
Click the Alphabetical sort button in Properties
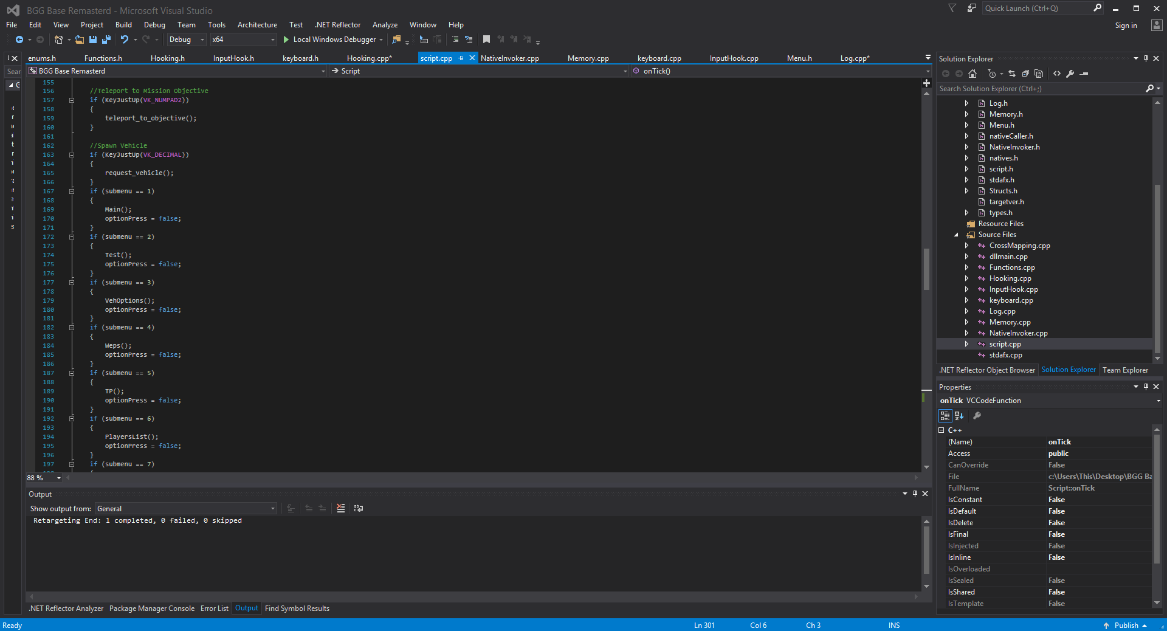click(959, 416)
